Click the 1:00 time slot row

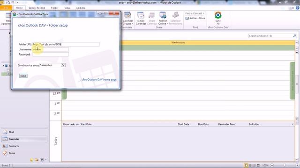(178, 105)
